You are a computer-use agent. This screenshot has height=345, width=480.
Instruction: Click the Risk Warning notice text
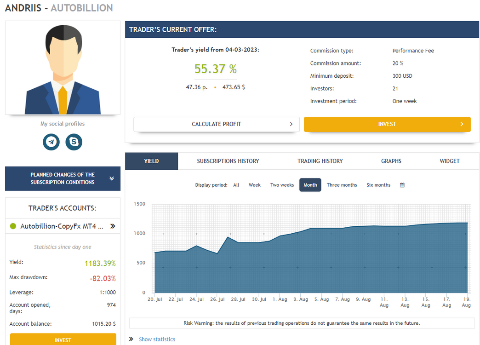click(x=302, y=323)
